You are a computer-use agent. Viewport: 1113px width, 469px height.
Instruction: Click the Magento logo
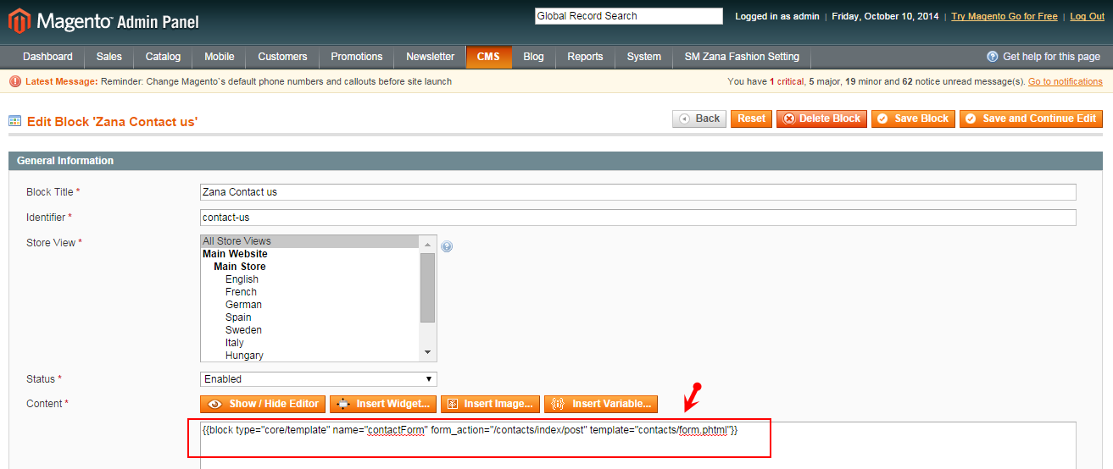(x=105, y=20)
